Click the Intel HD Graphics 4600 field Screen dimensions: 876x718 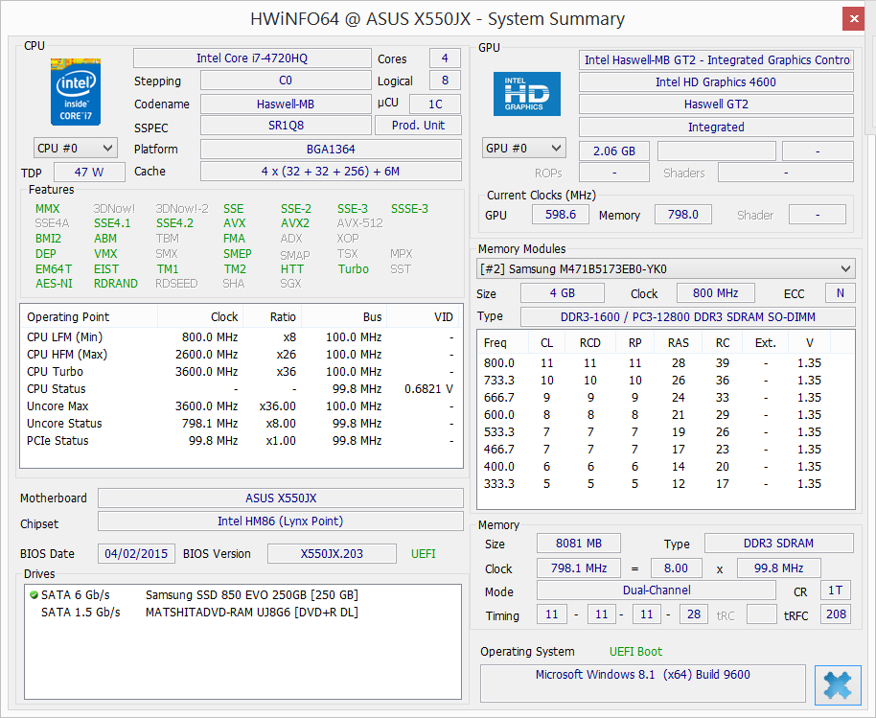click(x=716, y=82)
